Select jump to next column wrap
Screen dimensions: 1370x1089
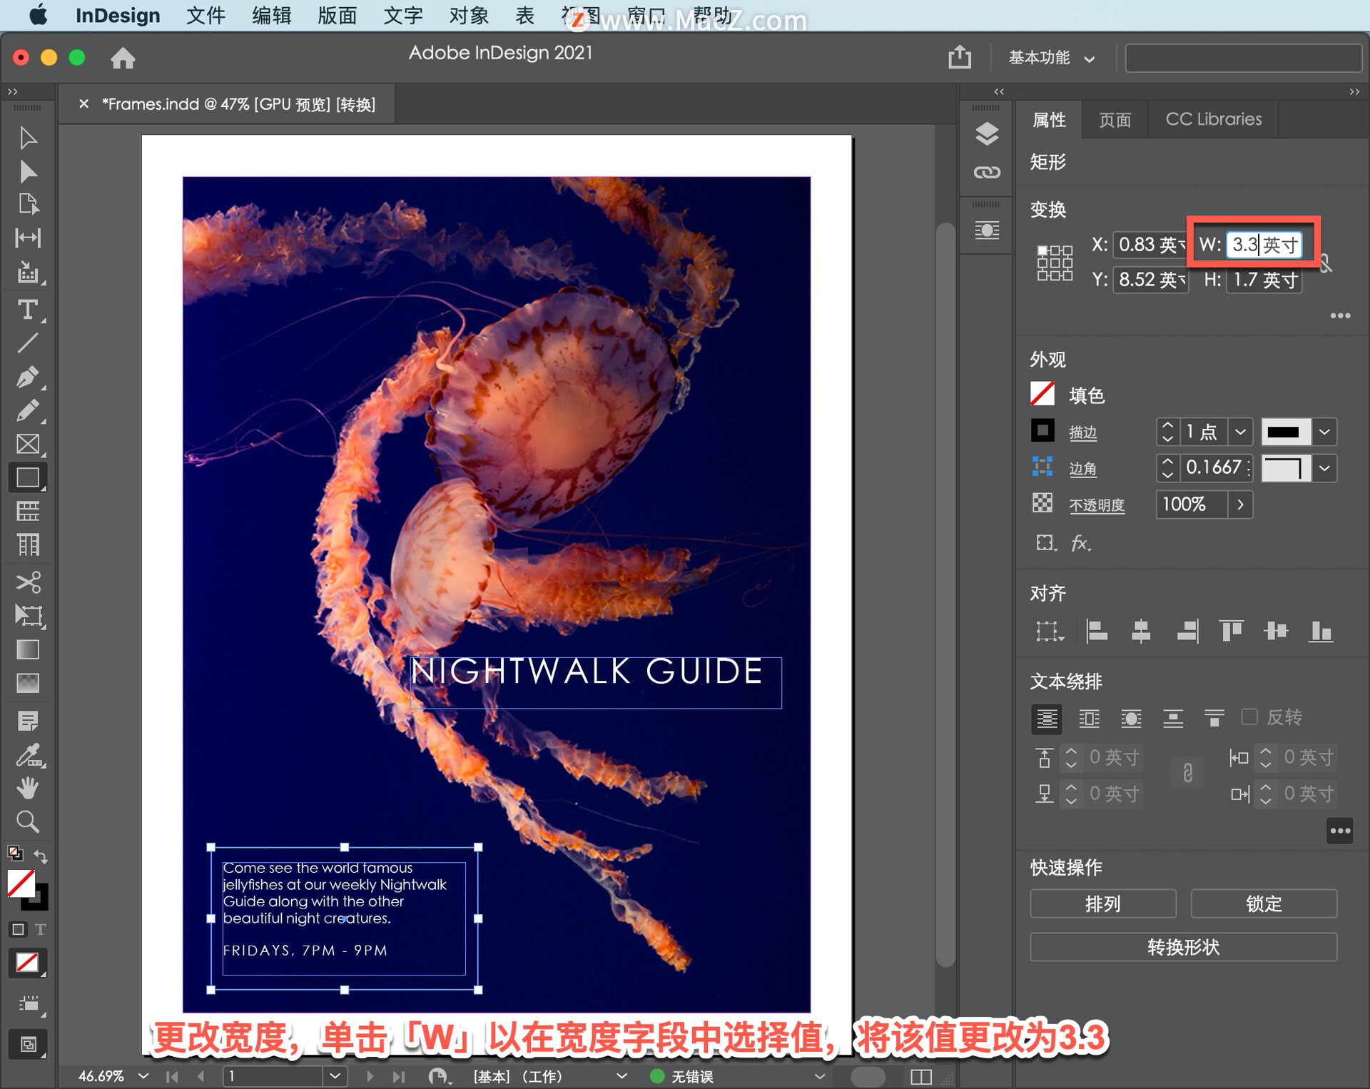[x=1214, y=718]
